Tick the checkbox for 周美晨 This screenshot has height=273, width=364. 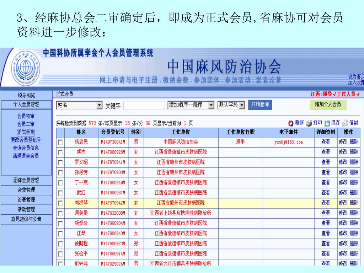pos(60,213)
